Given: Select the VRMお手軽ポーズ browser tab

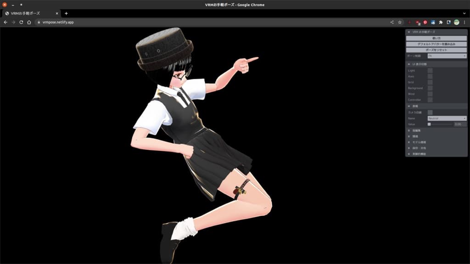Looking at the screenshot, I should [30, 13].
